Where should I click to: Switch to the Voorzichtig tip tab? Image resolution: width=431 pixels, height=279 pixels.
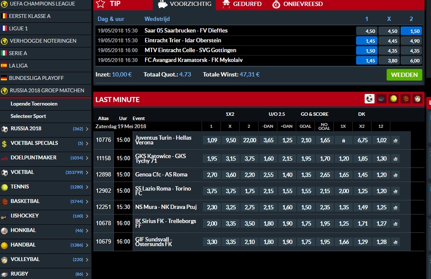coord(184,4)
